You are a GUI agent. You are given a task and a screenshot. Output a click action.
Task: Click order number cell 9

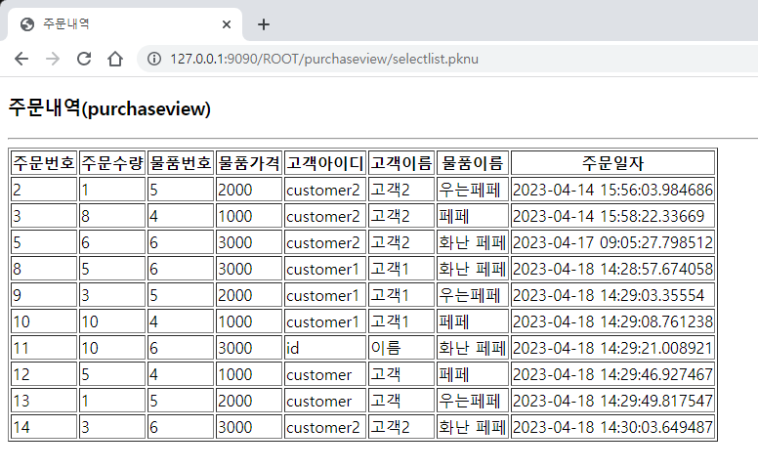click(44, 295)
